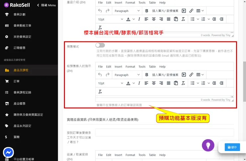Open 賞贈 in the sidebar

[x=17, y=137]
